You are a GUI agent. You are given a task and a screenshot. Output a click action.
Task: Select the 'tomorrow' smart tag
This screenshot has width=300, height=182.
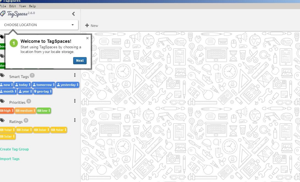click(43, 85)
